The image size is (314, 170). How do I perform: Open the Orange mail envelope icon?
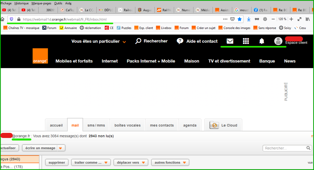[230, 41]
